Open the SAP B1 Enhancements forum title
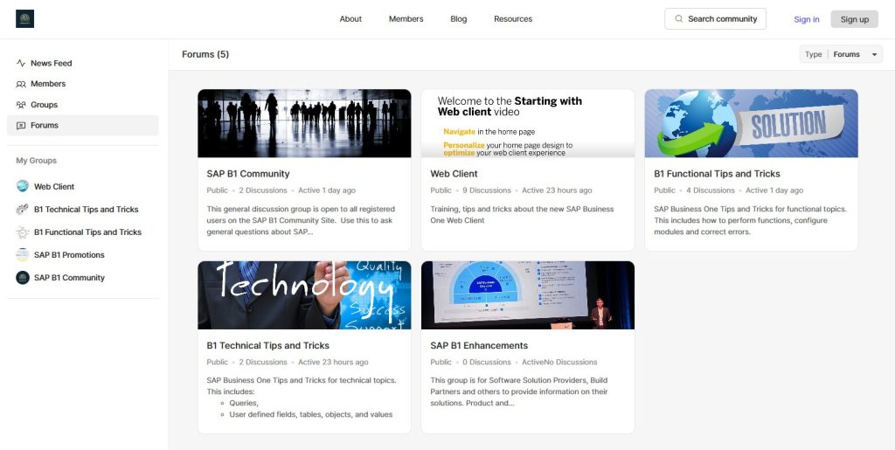 pos(479,346)
